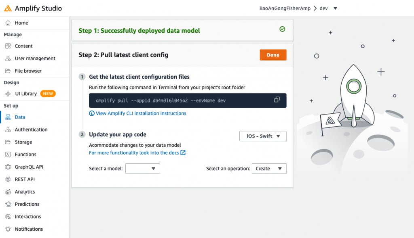The image size is (414, 238).
Task: Click the Predictions sidebar icon
Action: coord(8,205)
